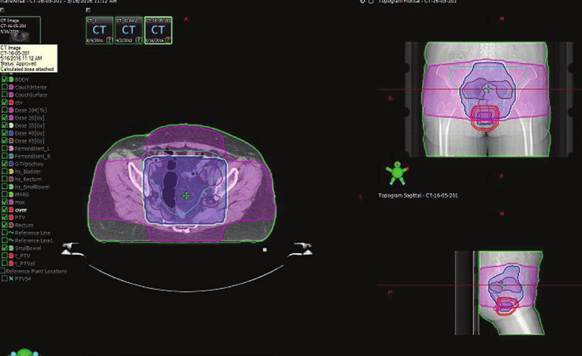582x356 pixels.
Task: Click the Dose 45[Gy] structure icon
Action: click(x=11, y=140)
